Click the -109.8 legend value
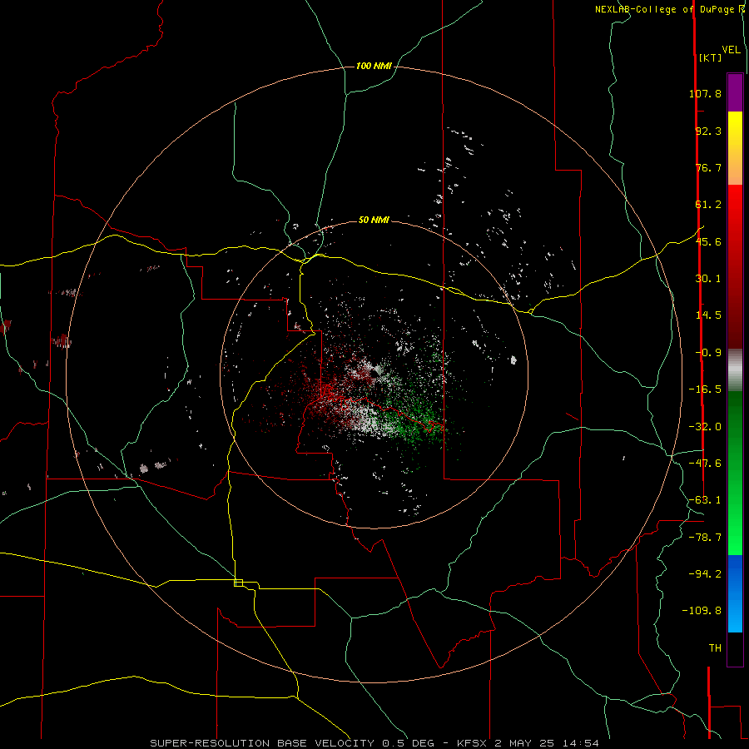This screenshot has width=749, height=749. tap(702, 611)
